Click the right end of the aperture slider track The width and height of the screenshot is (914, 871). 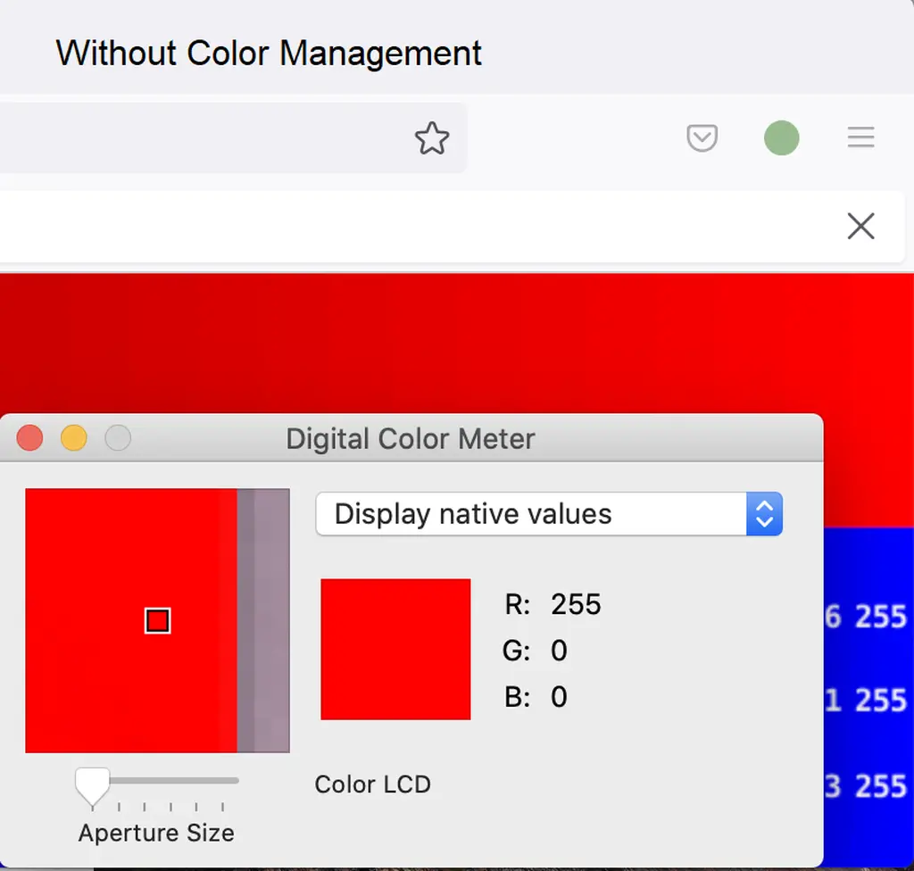coord(236,781)
